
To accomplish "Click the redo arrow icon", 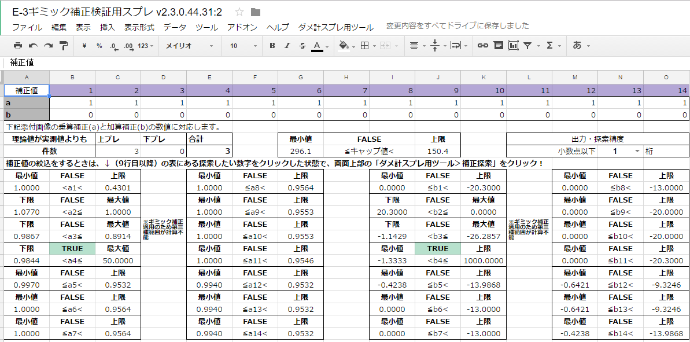I will click(x=48, y=46).
